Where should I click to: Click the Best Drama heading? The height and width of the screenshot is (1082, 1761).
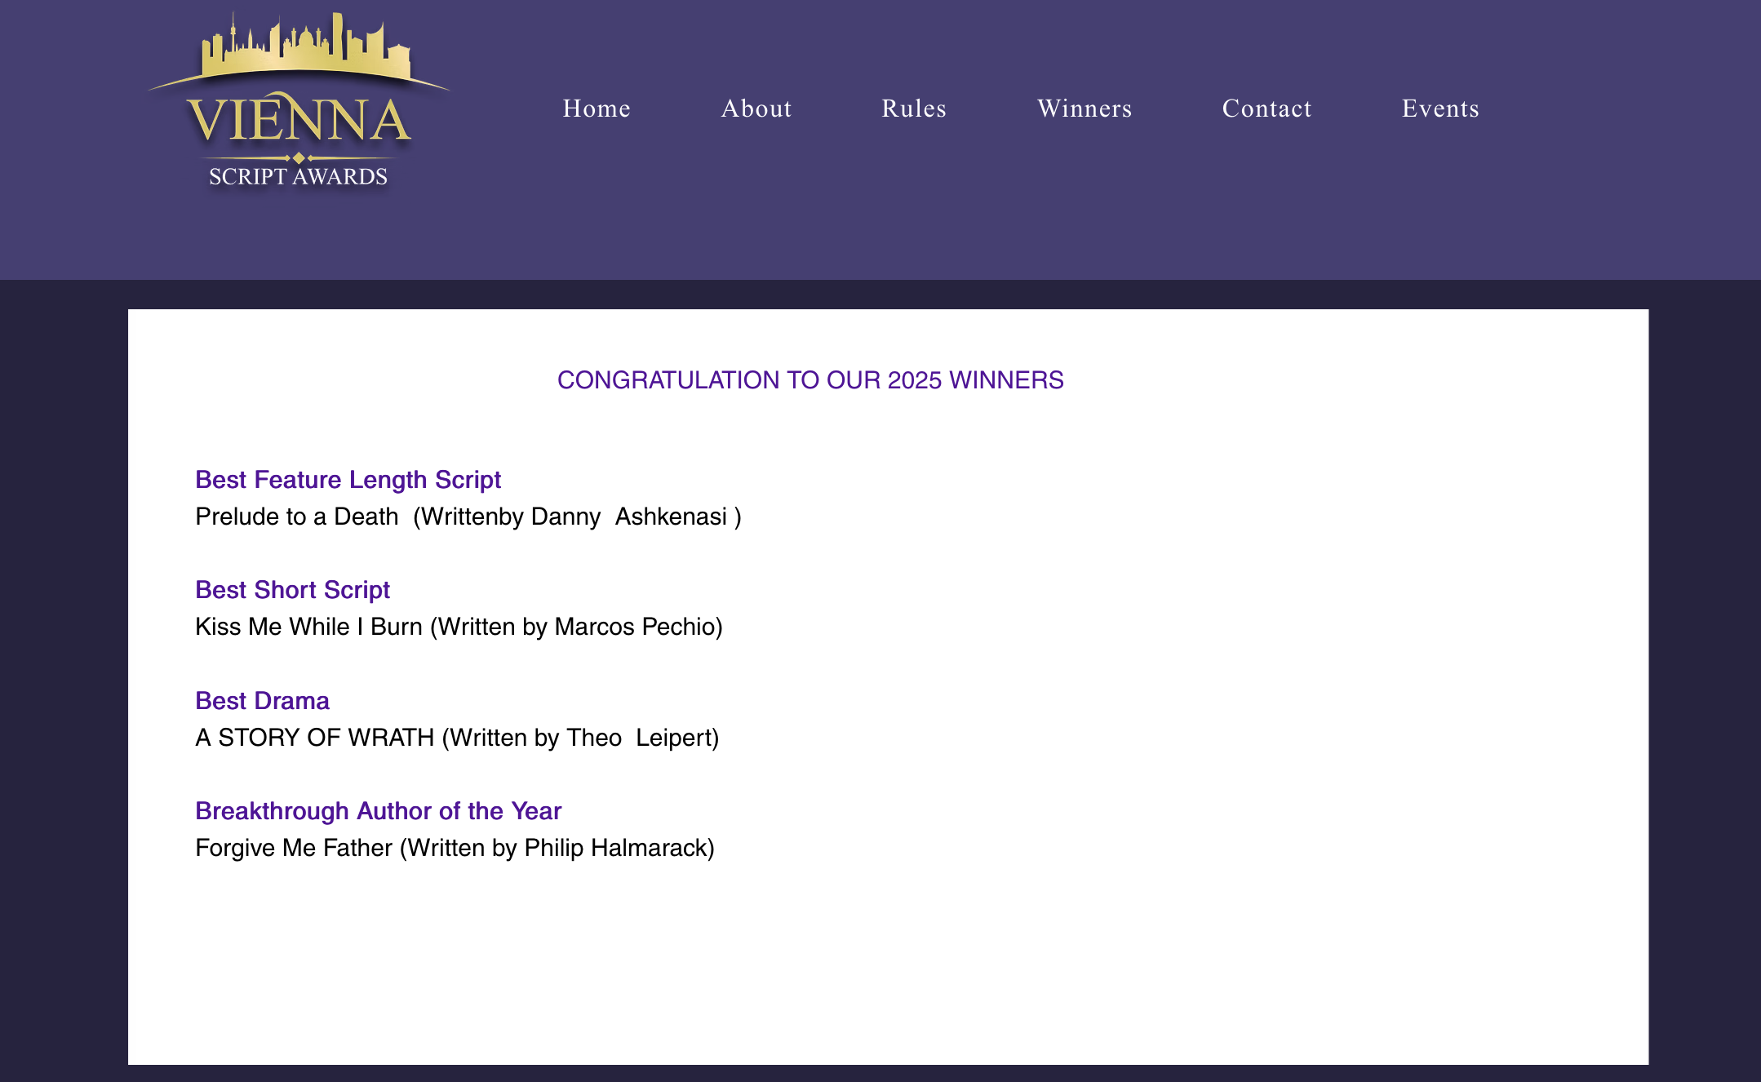pyautogui.click(x=262, y=701)
